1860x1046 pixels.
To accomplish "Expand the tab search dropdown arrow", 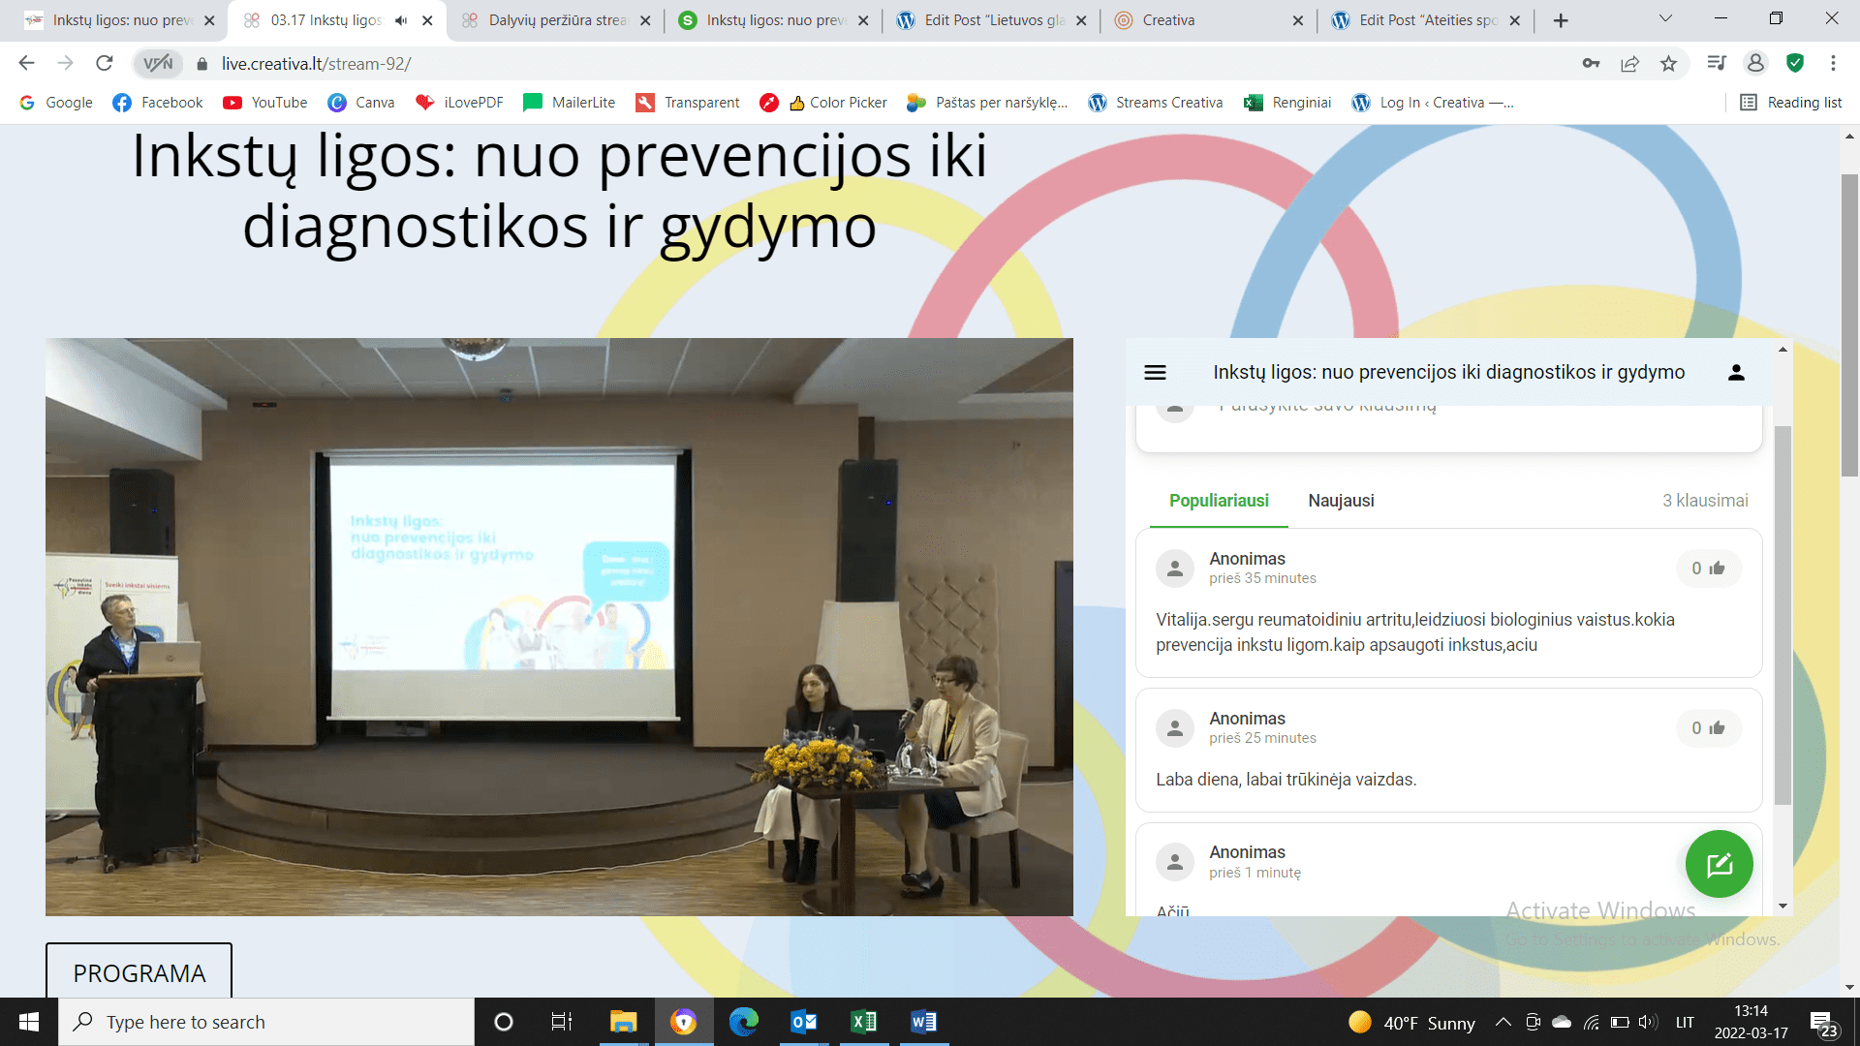I will 1665,19.
